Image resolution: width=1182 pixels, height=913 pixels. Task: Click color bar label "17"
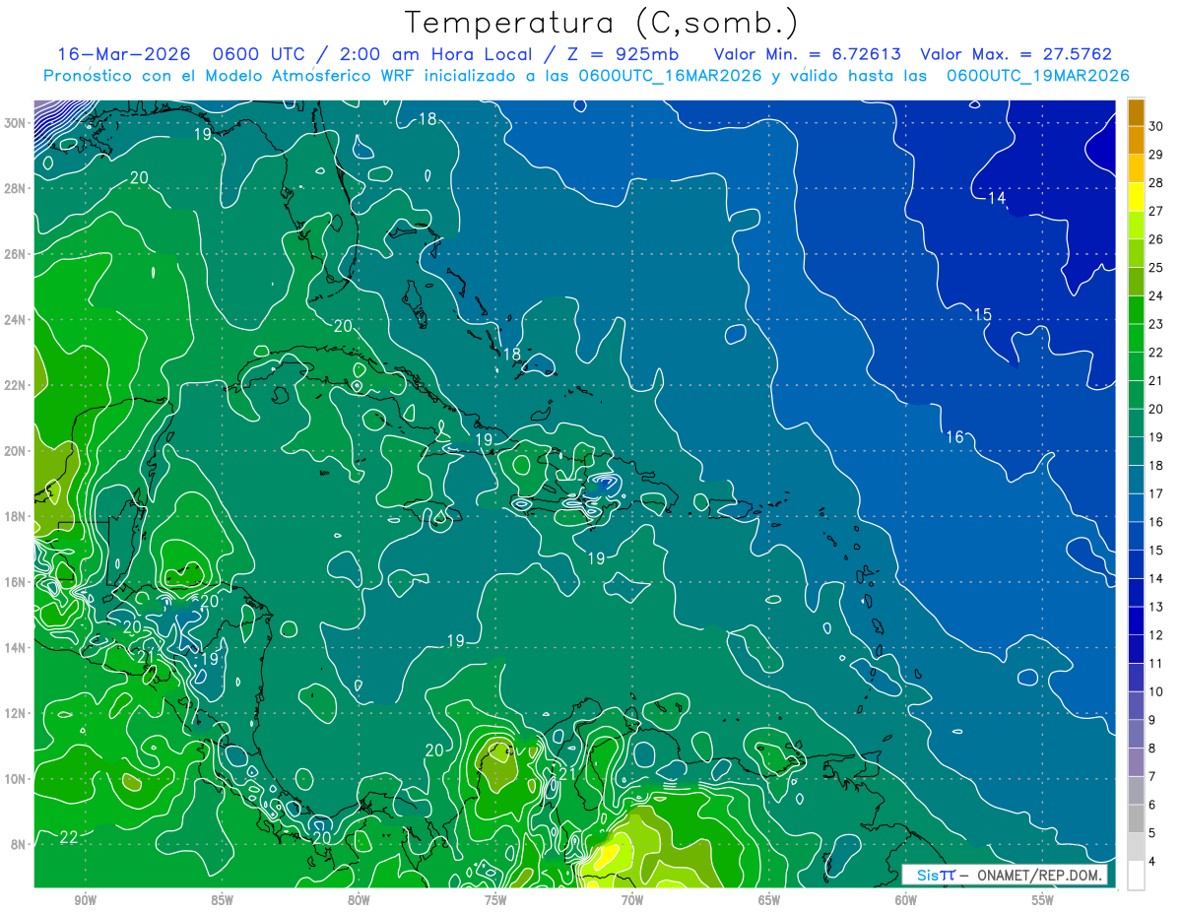1156,494
